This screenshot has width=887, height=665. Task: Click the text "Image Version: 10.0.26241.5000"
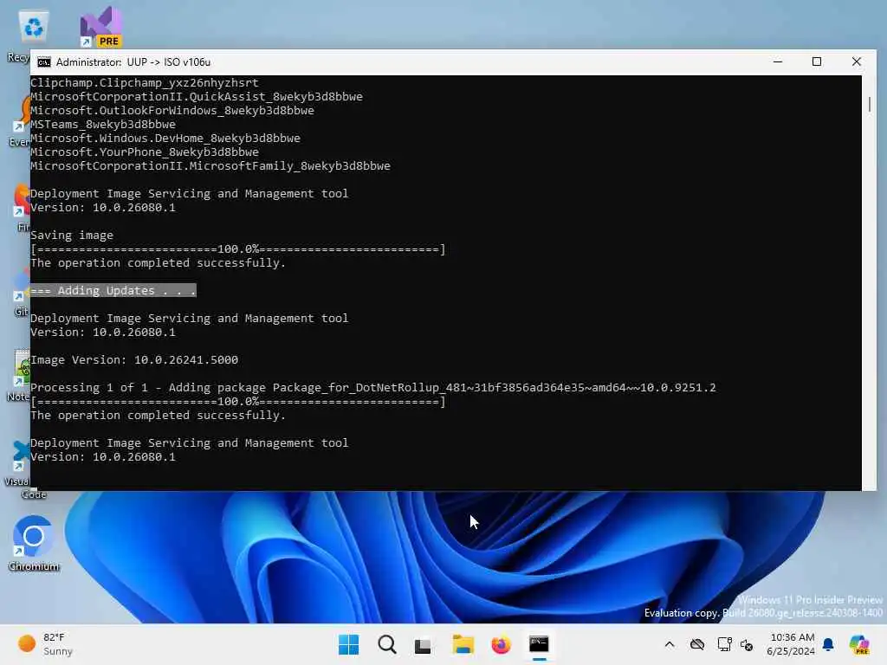pos(134,359)
